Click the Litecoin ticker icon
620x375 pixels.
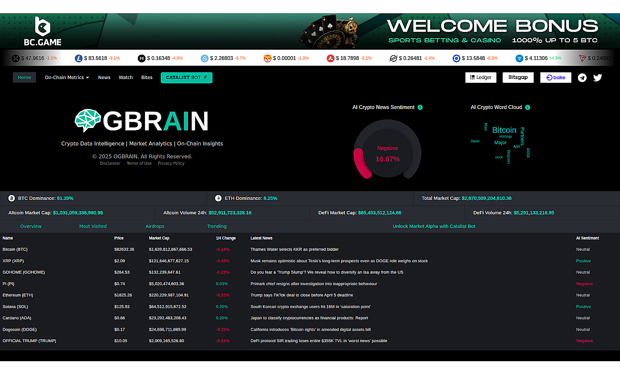tap(79, 58)
